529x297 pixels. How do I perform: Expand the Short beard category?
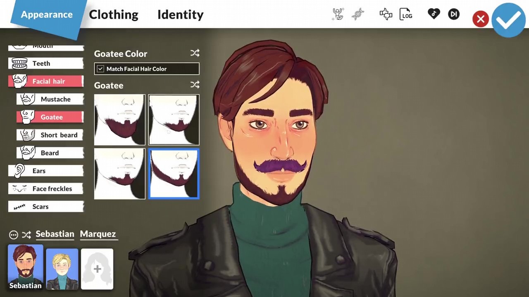[x=59, y=135]
